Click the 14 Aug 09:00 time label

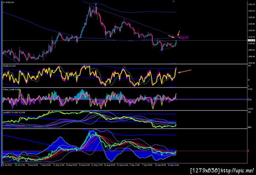pyautogui.click(x=72, y=165)
